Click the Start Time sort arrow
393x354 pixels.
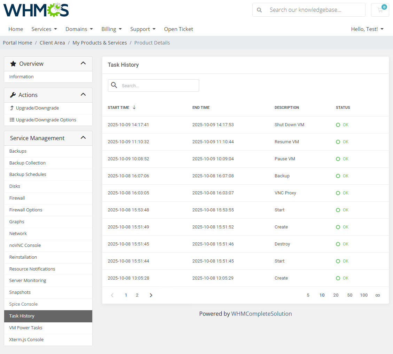[x=134, y=107]
